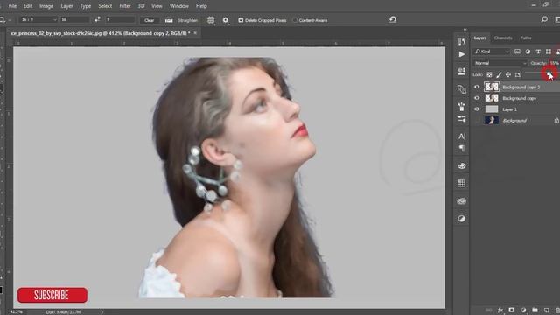The image size is (560, 315).
Task: Open the 16:9 crop ratio dropdown
Action: (38, 19)
